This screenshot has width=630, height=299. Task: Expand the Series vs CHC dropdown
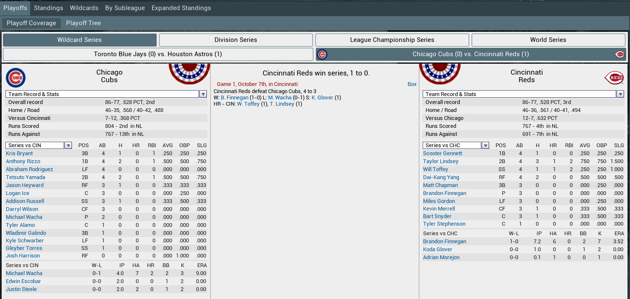click(485, 146)
